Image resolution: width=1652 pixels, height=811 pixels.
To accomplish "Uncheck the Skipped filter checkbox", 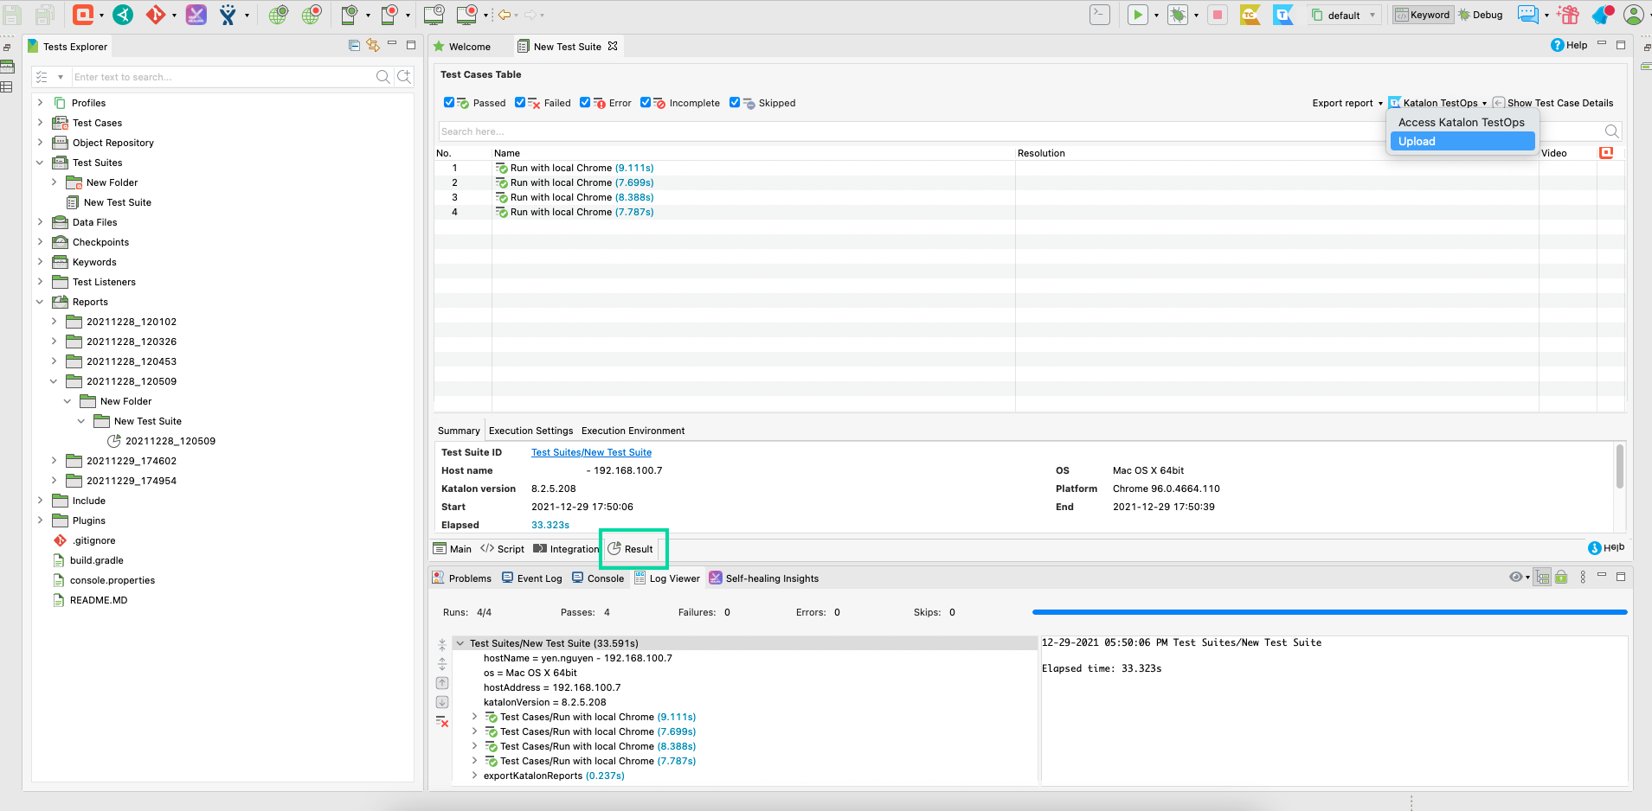I will [x=735, y=103].
